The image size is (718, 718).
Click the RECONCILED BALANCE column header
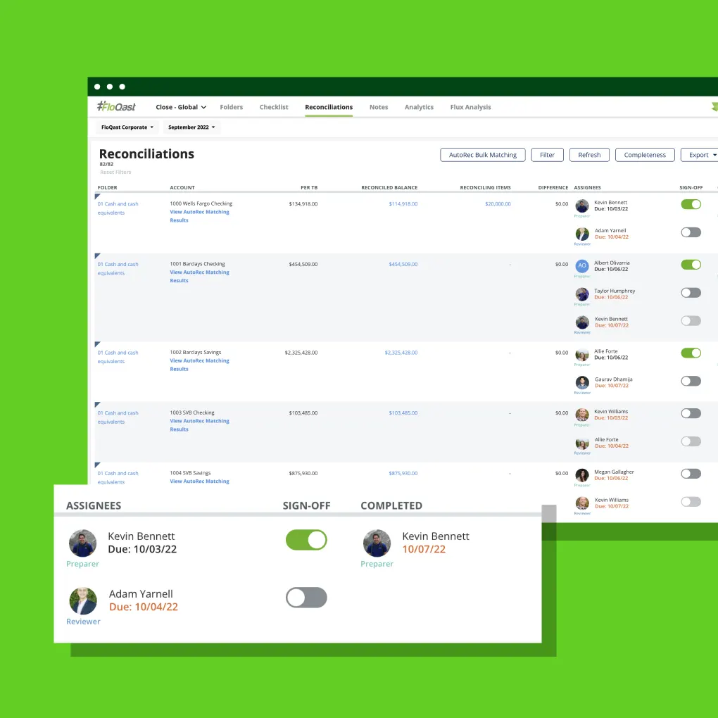coord(389,187)
